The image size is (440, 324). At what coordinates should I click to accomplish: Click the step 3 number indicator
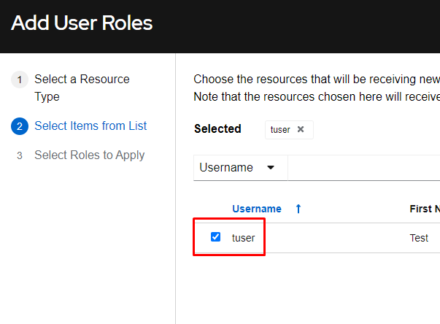[x=20, y=155]
